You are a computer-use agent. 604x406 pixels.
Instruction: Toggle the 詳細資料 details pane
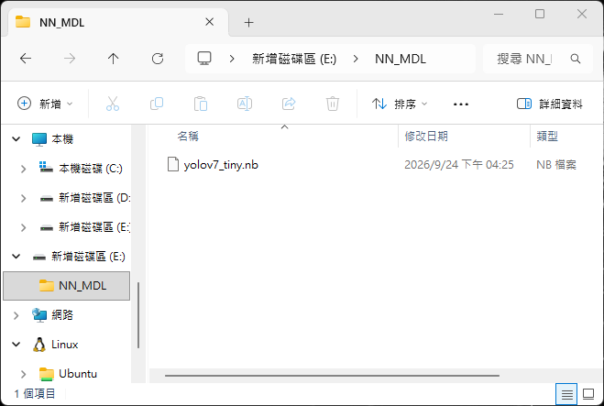[x=549, y=104]
